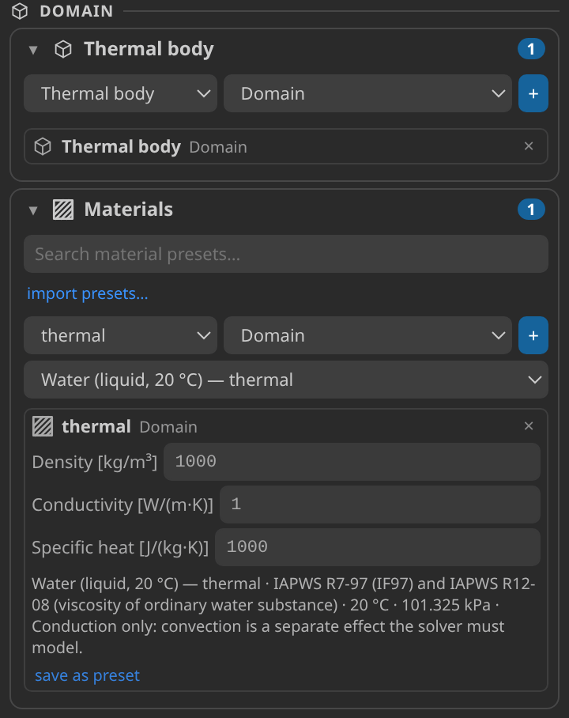Collapse the Thermal body section

[33, 50]
